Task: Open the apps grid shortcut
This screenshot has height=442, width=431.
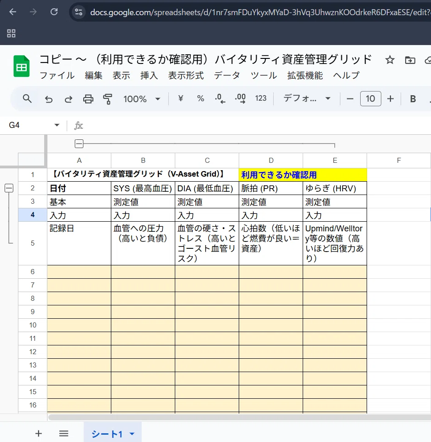Action: click(x=11, y=34)
